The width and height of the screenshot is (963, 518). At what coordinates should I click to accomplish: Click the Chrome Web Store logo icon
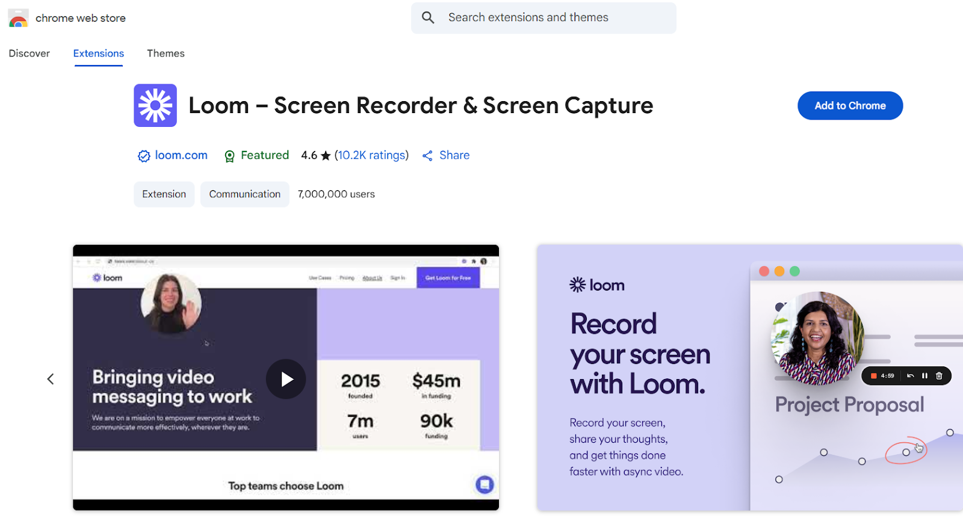click(x=18, y=18)
